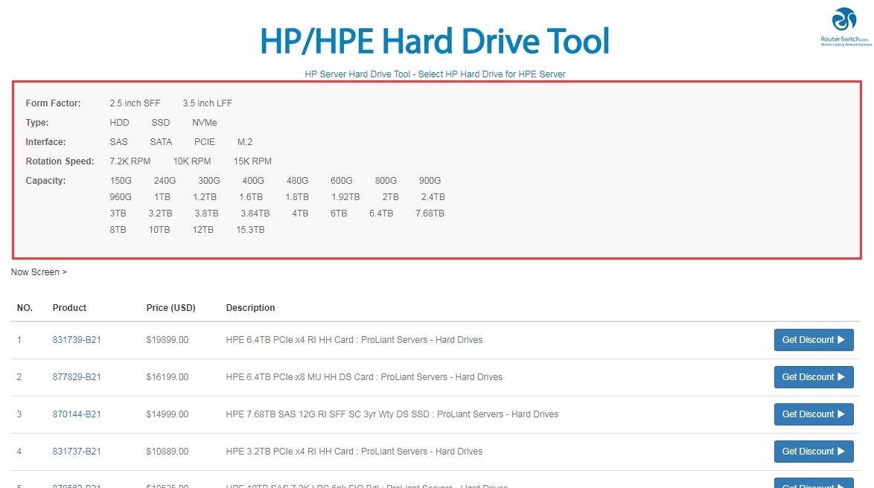
Task: Select 600G capacity
Action: 342,181
